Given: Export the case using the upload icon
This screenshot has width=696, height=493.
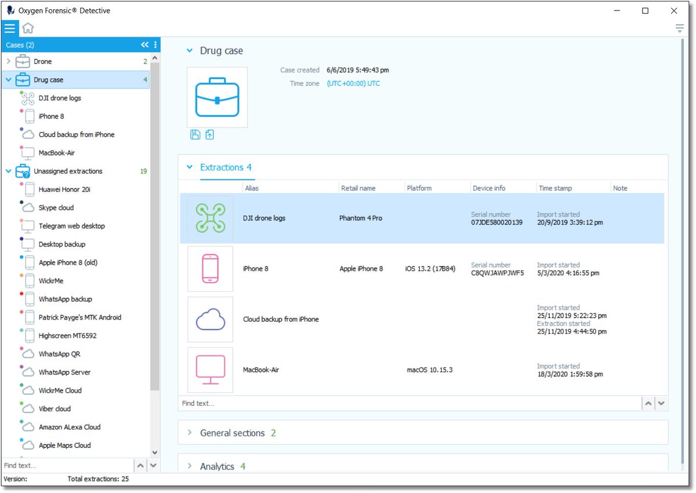Looking at the screenshot, I should (x=209, y=135).
